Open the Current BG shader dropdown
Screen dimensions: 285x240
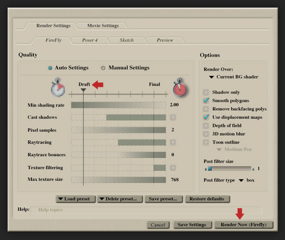pos(234,77)
